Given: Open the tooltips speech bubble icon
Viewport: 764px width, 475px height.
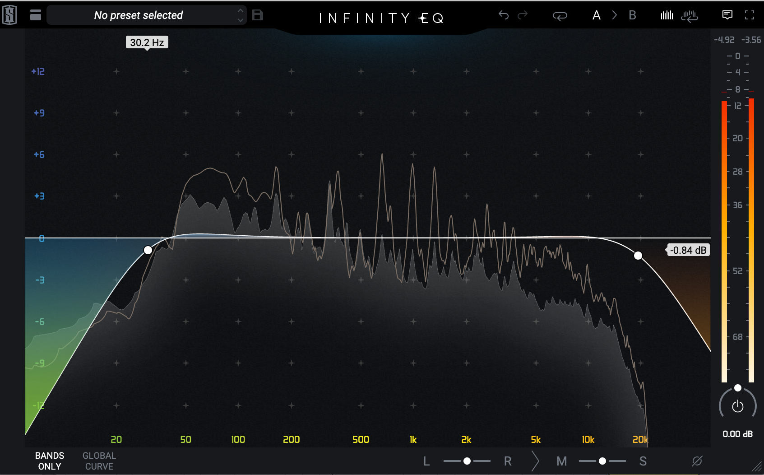Looking at the screenshot, I should click(727, 15).
